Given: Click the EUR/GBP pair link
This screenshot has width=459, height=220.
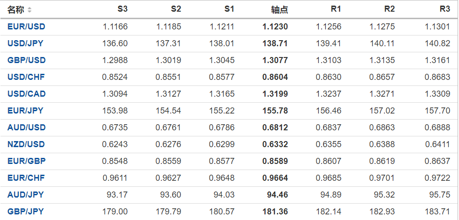Looking at the screenshot, I should [x=26, y=161].
